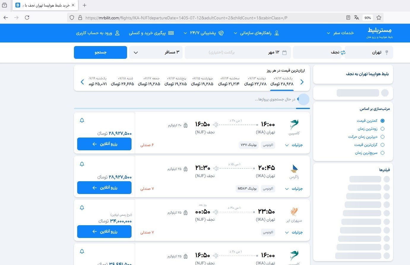Click رزرو آنلاین for the Sepehran Air flight
Image resolution: width=410 pixels, height=265 pixels.
(104, 231)
